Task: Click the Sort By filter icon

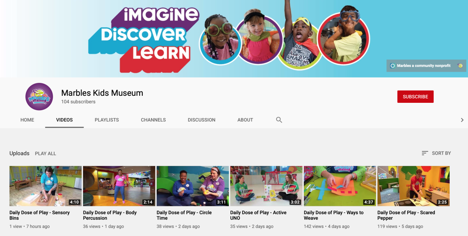Action: pyautogui.click(x=425, y=153)
